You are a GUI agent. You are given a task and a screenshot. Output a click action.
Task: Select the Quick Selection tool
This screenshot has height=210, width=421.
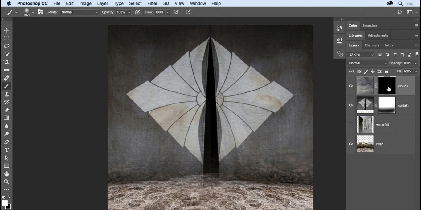pos(6,54)
